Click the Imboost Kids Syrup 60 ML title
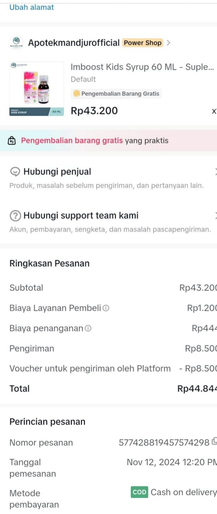 point(142,67)
